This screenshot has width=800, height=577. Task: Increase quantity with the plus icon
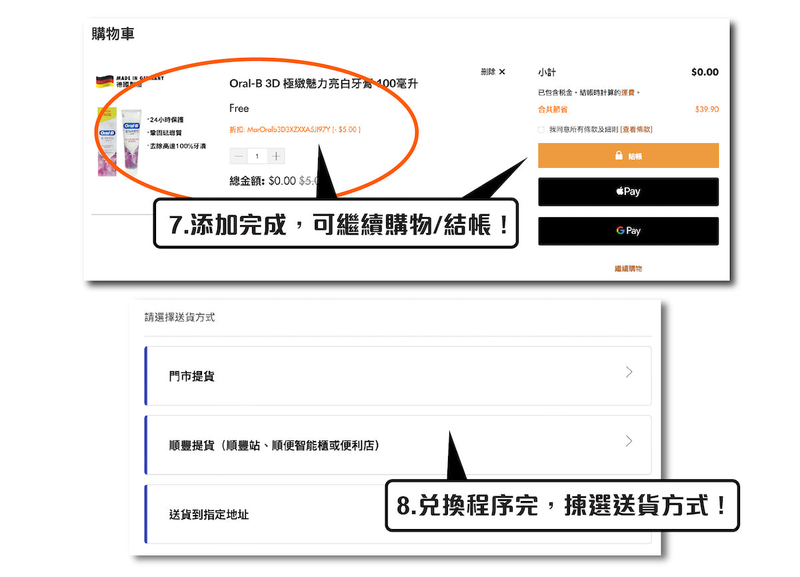tap(277, 157)
